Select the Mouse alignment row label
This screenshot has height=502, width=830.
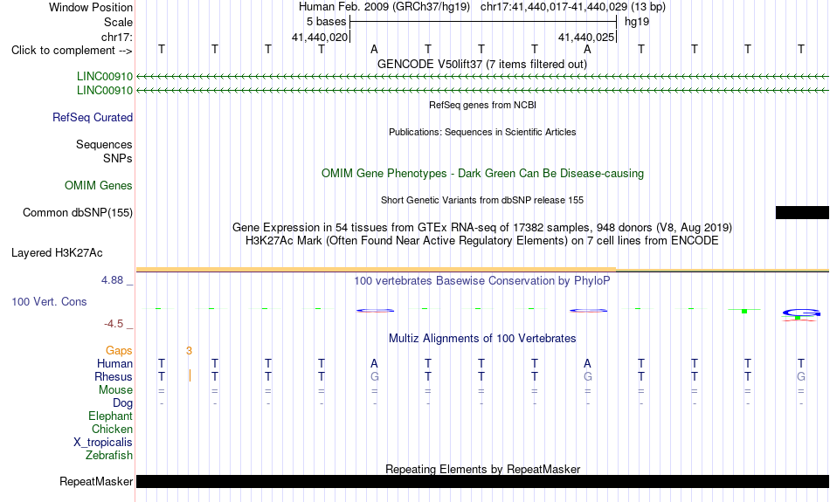click(115, 390)
